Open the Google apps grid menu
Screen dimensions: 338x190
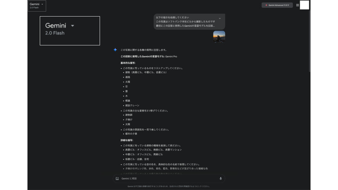(x=298, y=5)
